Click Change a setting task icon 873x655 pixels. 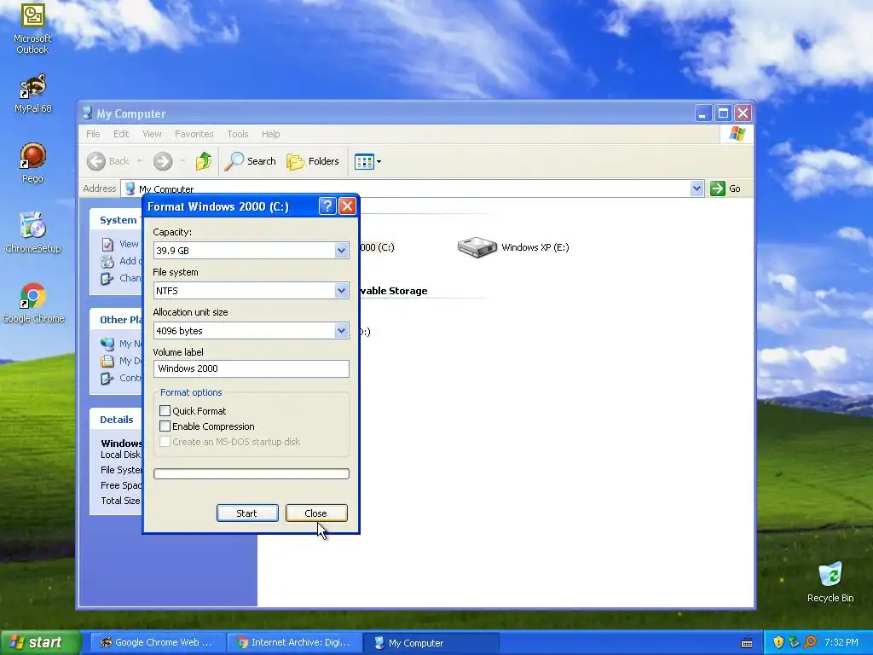pos(107,278)
